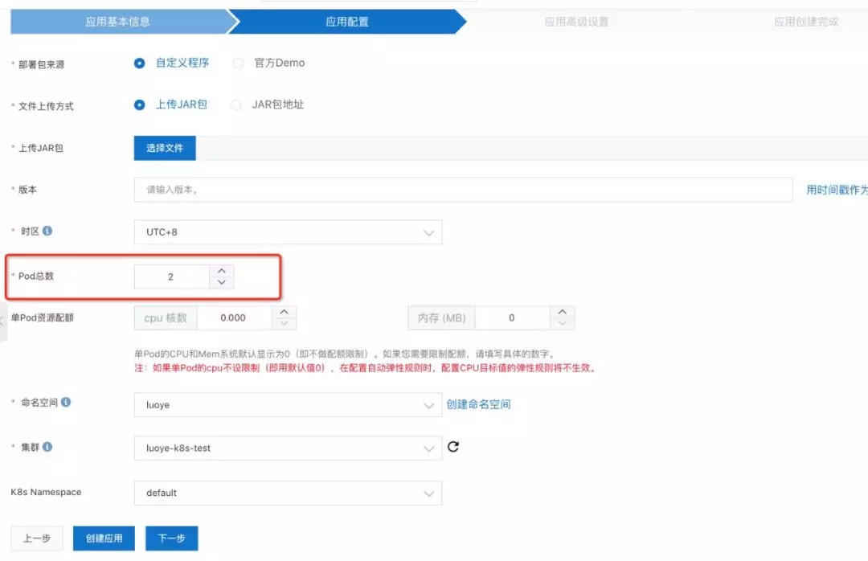Screen dimensions: 868x561
Task: Go to 应用创建完成 step tab
Action: [806, 22]
